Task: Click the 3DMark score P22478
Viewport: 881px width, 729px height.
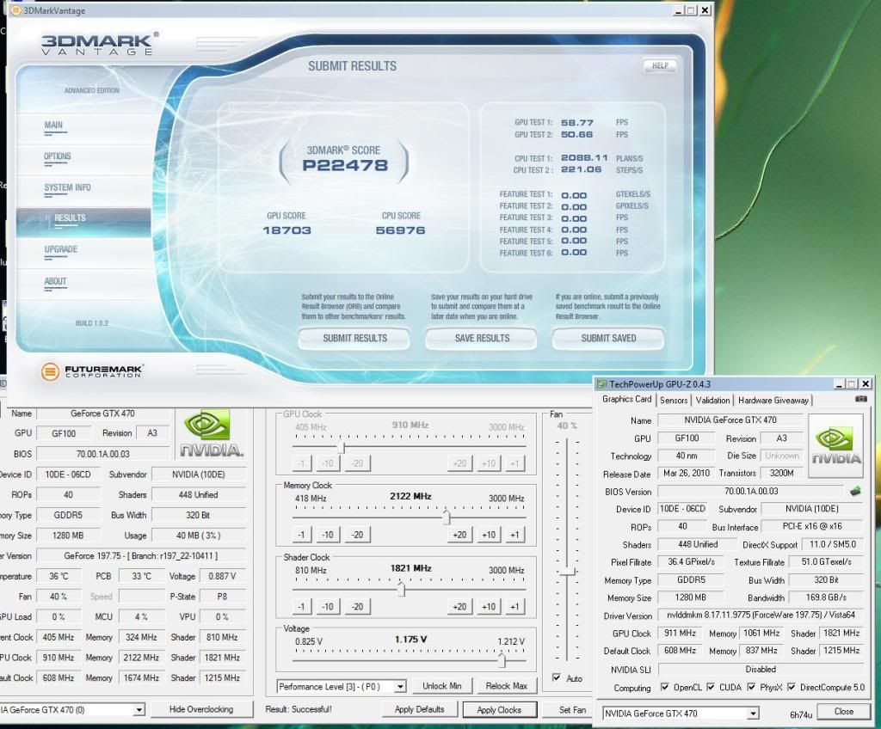Action: (x=345, y=165)
